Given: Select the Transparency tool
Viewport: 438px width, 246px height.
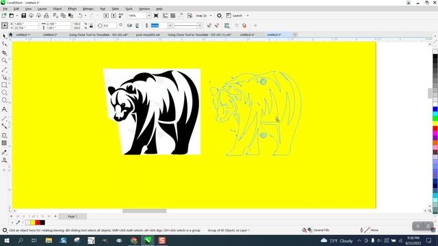Looking at the screenshot, I should coord(4,143).
